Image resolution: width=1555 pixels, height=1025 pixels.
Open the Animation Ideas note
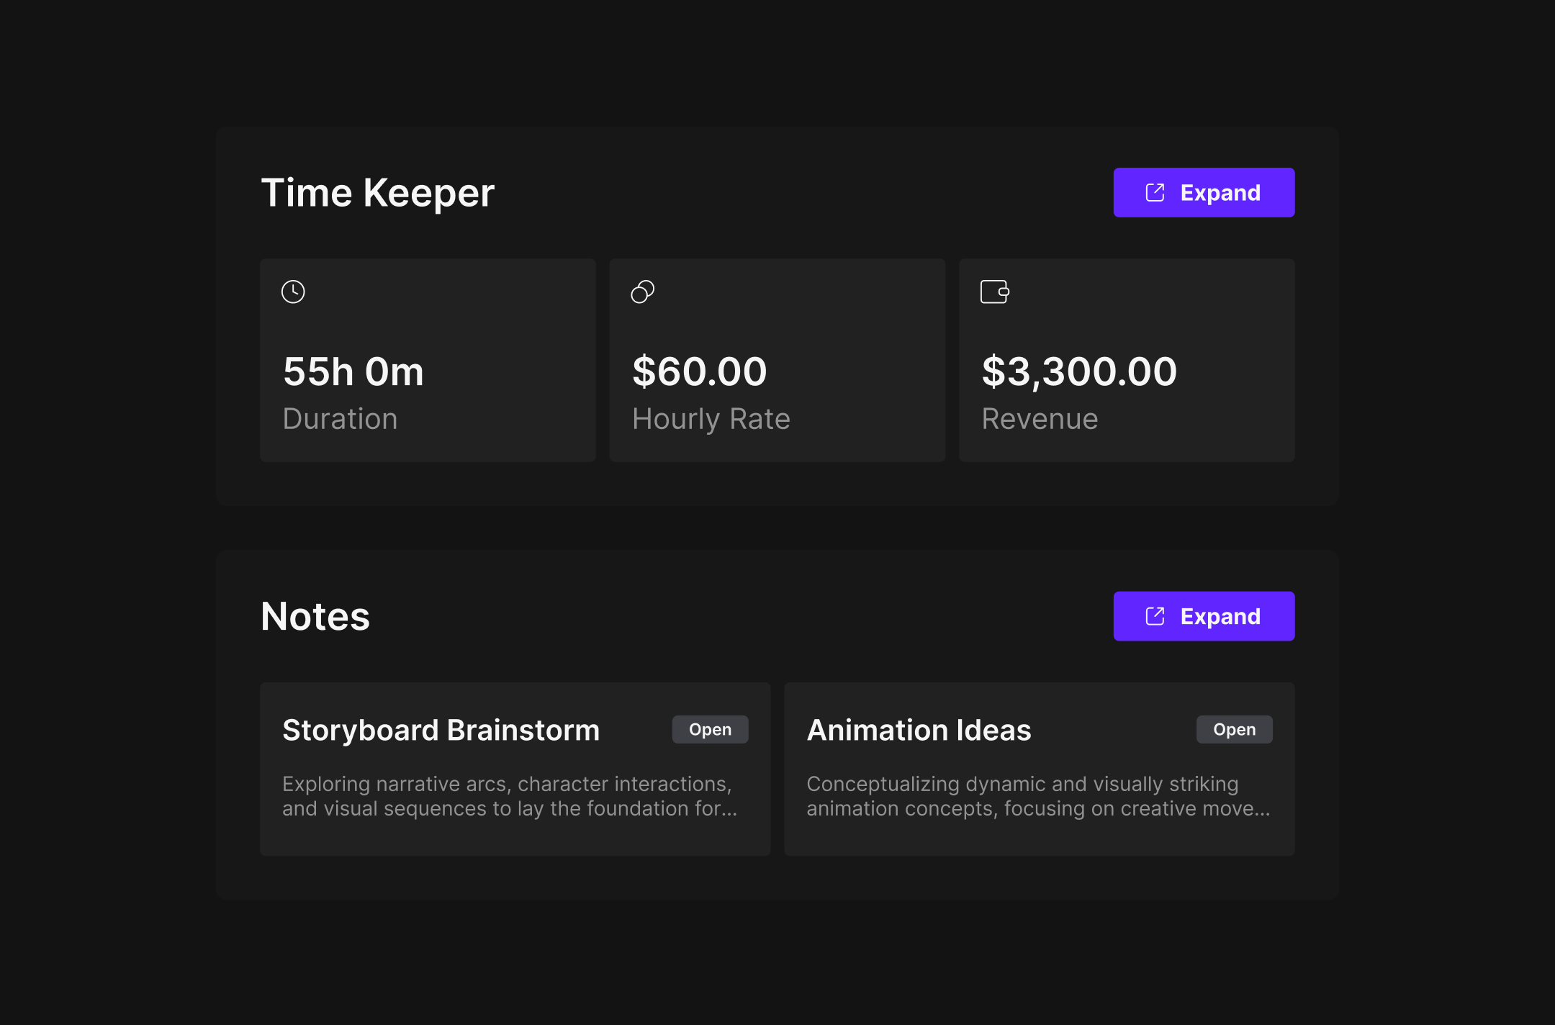click(1234, 729)
